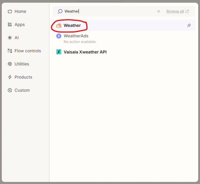This screenshot has height=184, width=200.
Task: Click the blue WeatherAds icon
Action: click(59, 36)
